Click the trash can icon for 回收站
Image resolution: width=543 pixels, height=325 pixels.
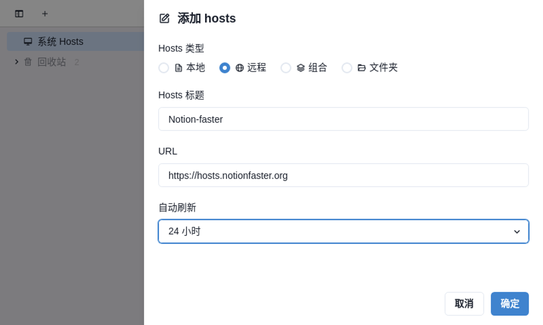point(28,62)
